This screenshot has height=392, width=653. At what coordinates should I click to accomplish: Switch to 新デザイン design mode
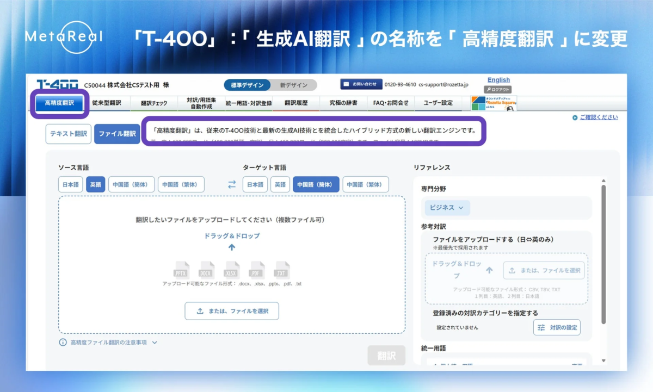(x=294, y=85)
